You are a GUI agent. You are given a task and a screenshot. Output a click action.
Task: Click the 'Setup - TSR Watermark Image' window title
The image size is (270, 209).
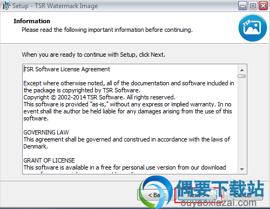pyautogui.click(x=55, y=6)
